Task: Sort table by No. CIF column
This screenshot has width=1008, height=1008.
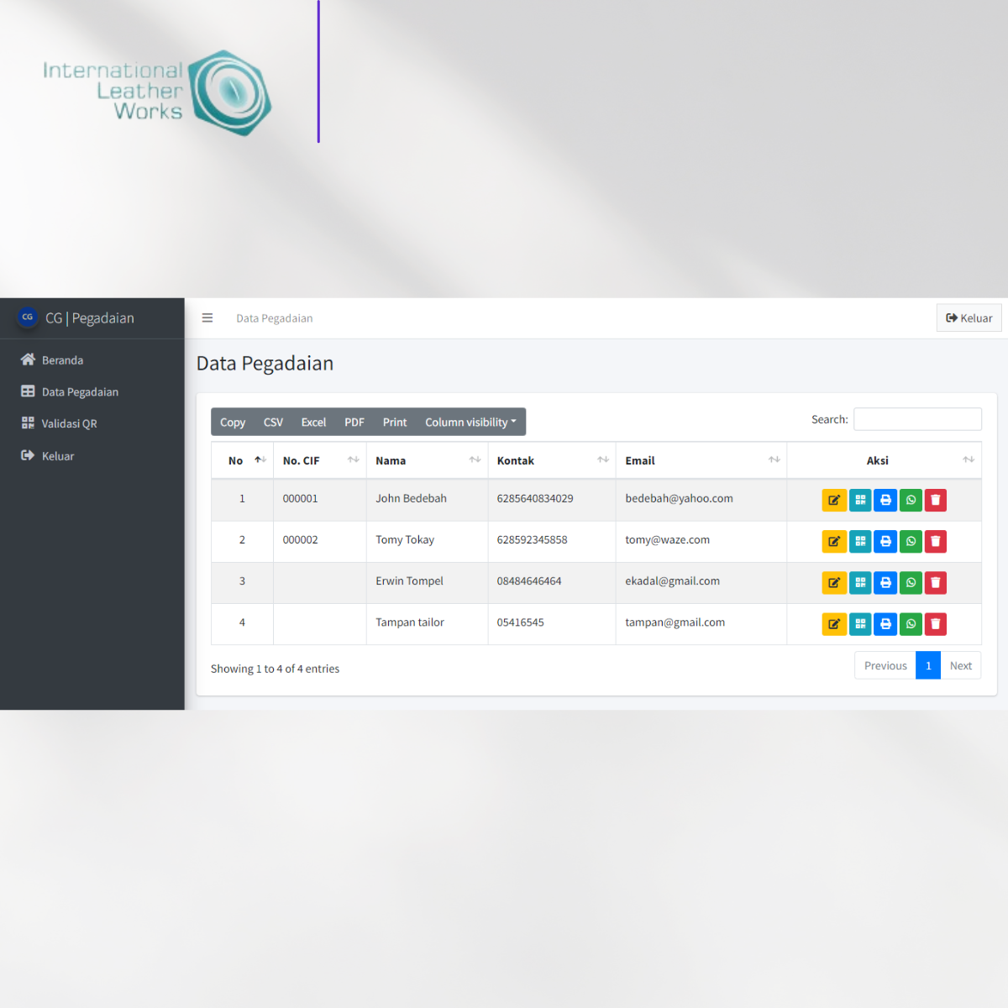Action: point(320,460)
